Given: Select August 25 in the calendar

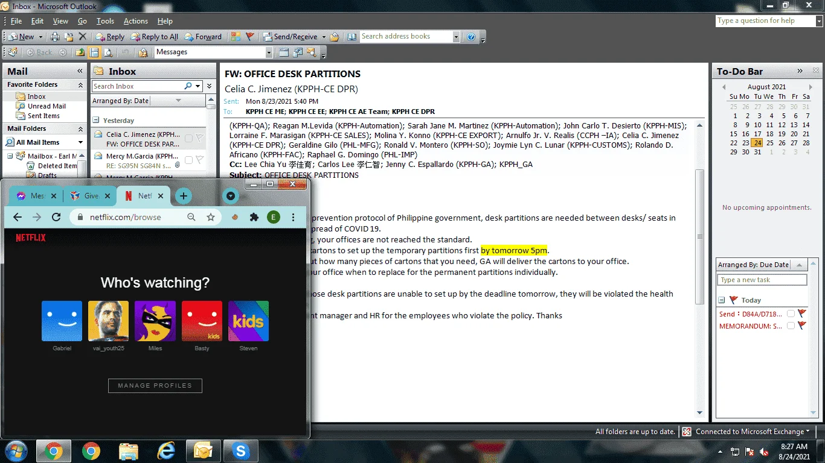Looking at the screenshot, I should pyautogui.click(x=769, y=143).
